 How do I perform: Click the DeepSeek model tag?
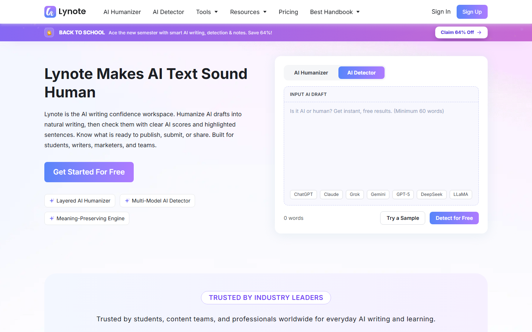pyautogui.click(x=432, y=194)
